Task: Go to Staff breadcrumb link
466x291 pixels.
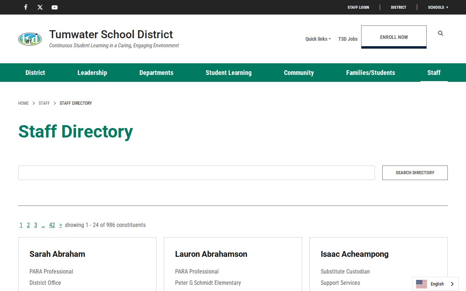Action: pos(44,103)
